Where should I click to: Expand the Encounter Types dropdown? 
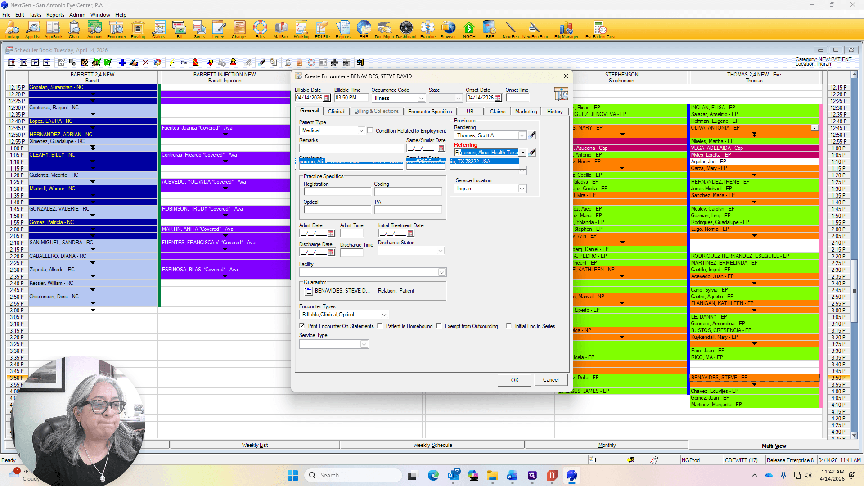384,315
